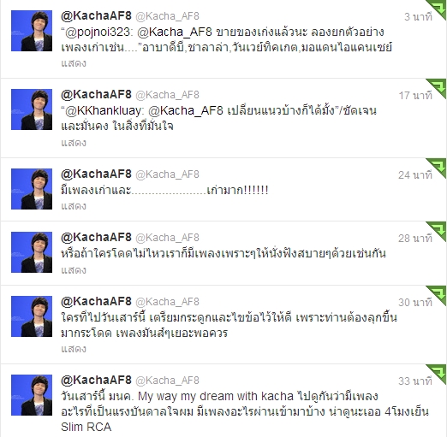Open the @pojnoi323 mention link
Image resolution: width=447 pixels, height=437 pixels.
pos(98,32)
